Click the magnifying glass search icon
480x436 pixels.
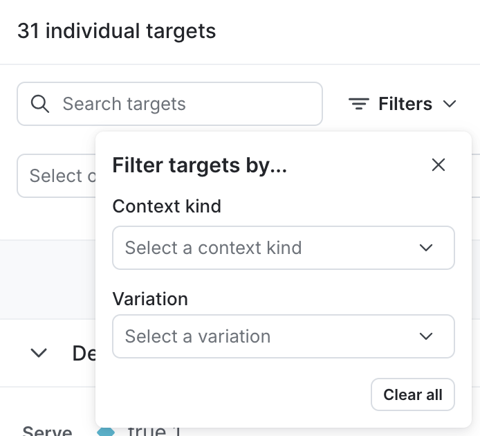pyautogui.click(x=41, y=104)
